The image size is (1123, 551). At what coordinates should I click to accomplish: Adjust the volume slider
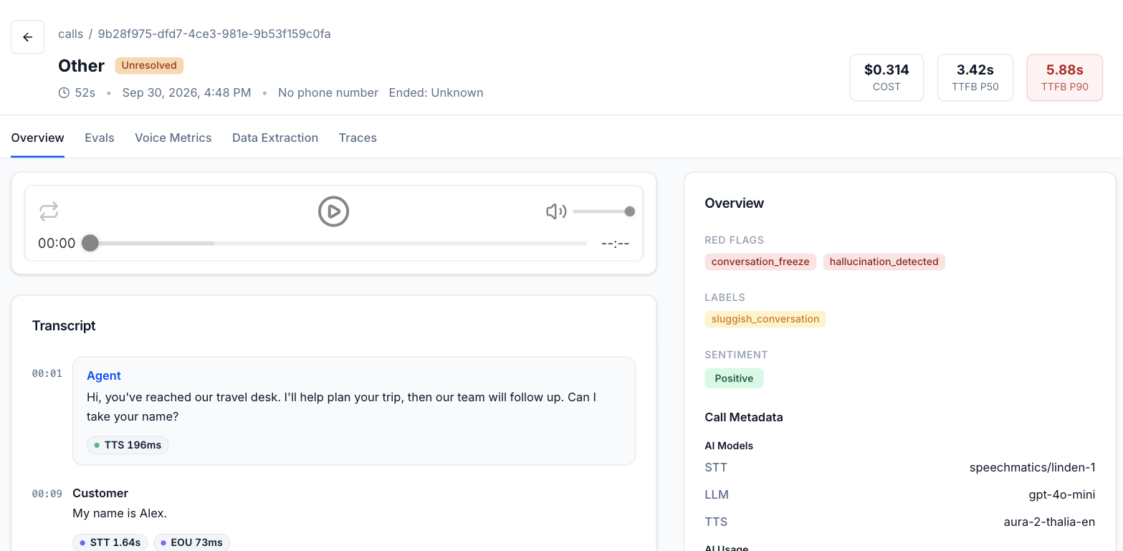pos(603,211)
